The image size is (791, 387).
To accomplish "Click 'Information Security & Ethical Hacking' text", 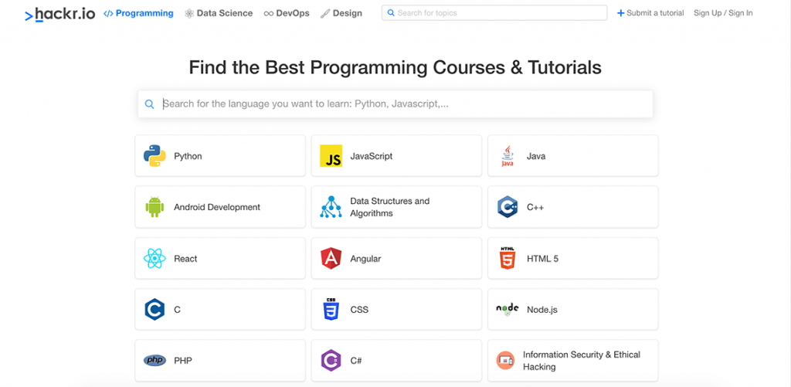I will point(582,361).
